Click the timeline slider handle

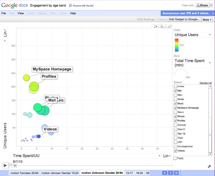pos(15,165)
